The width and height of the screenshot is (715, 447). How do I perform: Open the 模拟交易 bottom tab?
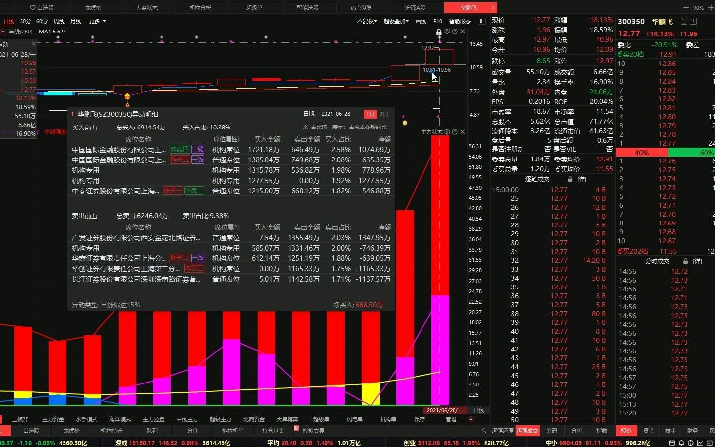pyautogui.click(x=314, y=431)
